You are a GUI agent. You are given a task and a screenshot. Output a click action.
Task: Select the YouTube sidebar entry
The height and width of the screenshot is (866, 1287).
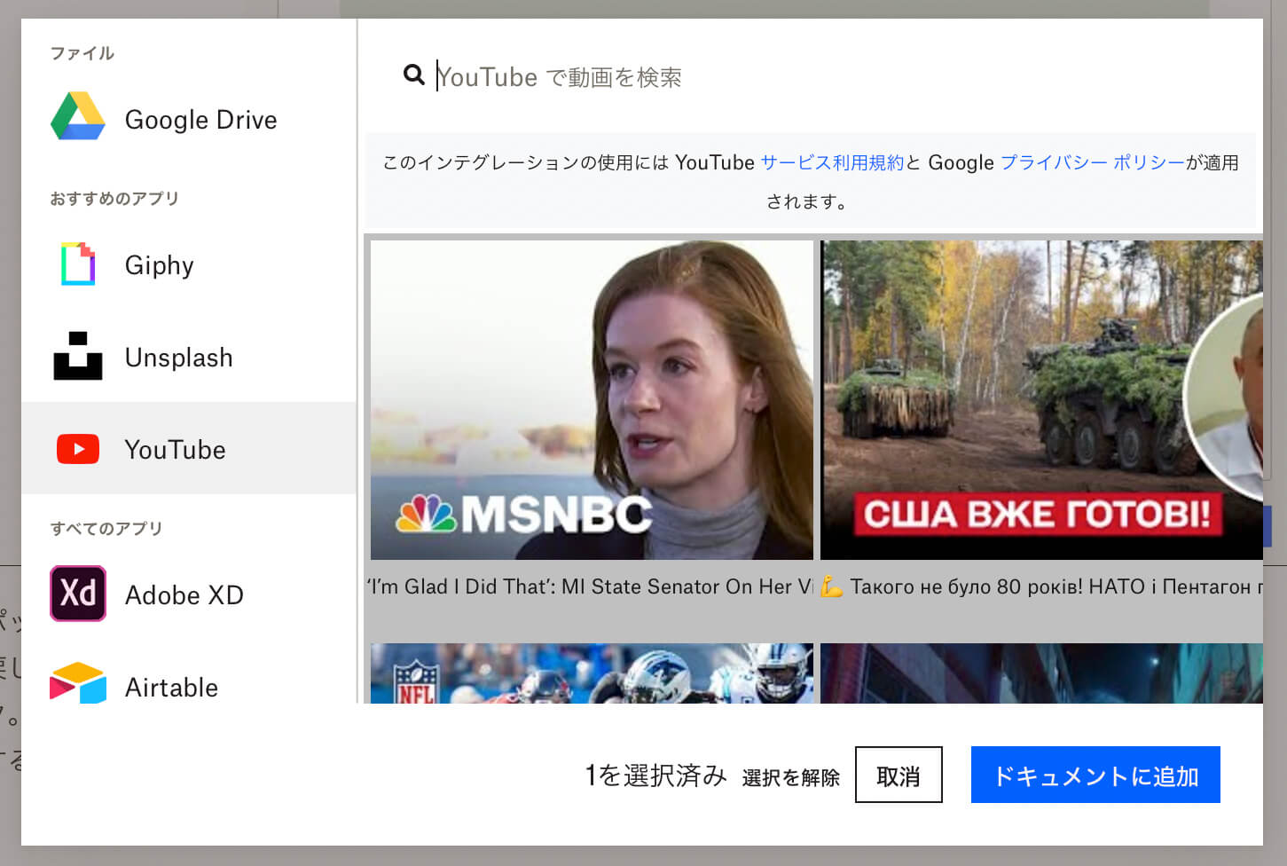click(189, 448)
